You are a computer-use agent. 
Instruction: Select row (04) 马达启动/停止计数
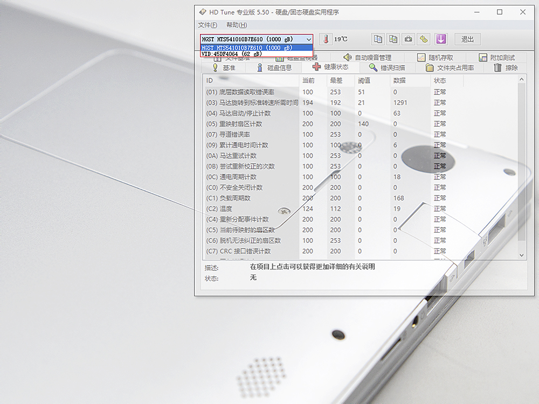coord(360,113)
